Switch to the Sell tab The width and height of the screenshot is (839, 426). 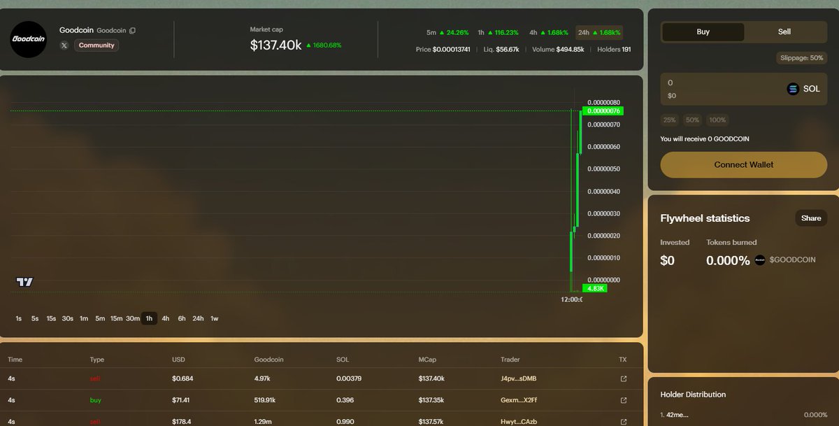[784, 31]
